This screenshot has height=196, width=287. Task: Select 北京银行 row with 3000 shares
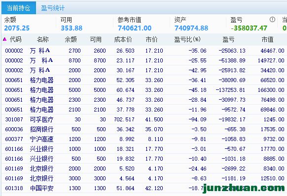(x=144, y=178)
